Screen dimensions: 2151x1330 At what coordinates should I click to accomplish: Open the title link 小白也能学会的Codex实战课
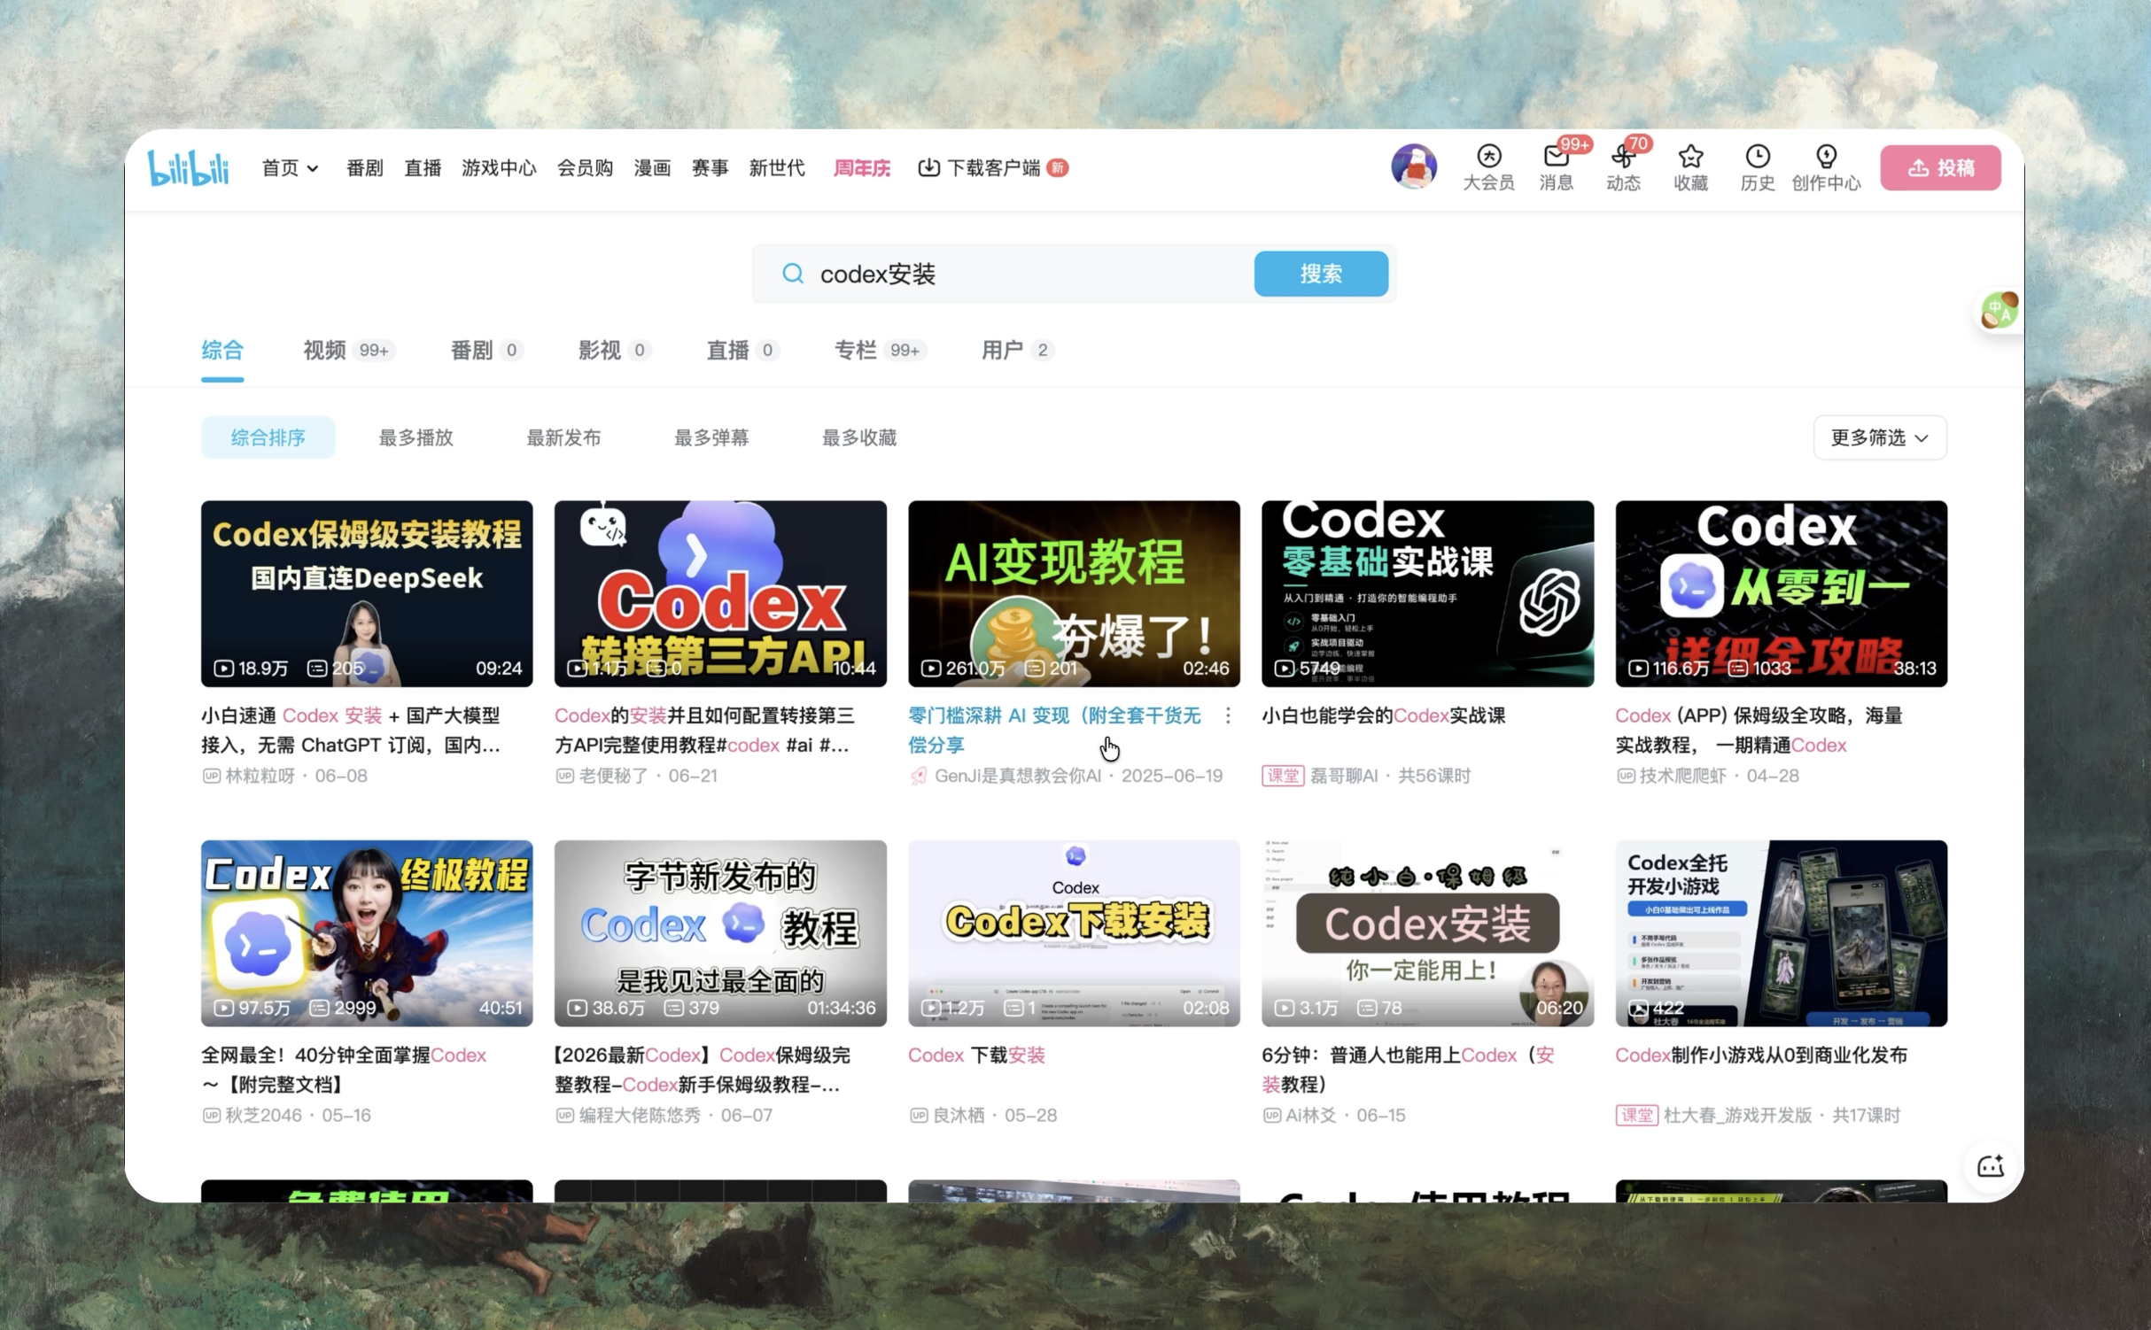(1383, 715)
